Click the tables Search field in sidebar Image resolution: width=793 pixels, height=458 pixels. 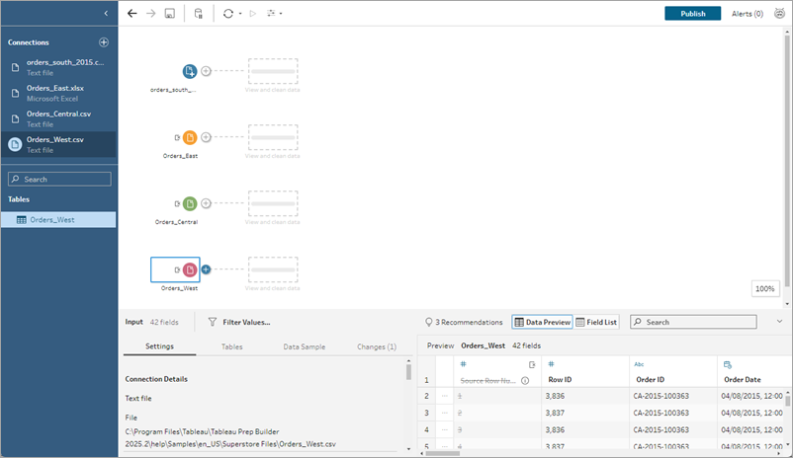pyautogui.click(x=59, y=180)
